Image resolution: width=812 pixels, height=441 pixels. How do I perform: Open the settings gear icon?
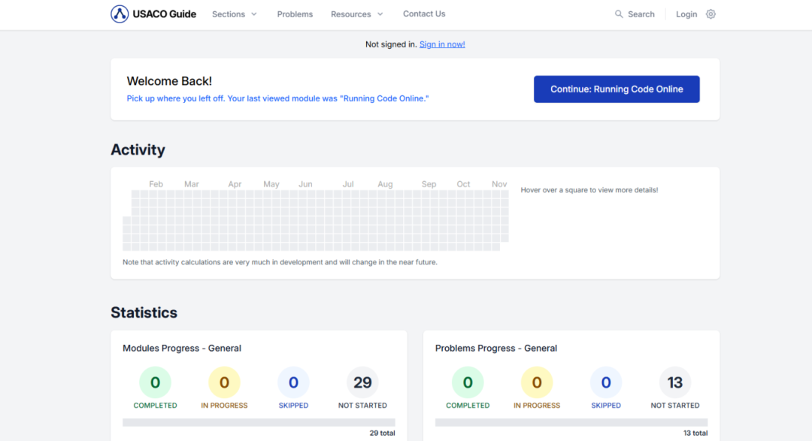711,14
